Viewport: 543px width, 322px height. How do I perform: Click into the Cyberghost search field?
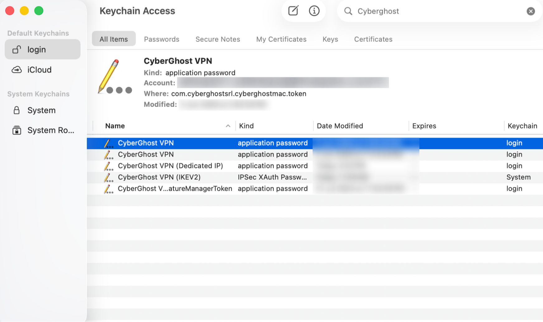pyautogui.click(x=439, y=11)
